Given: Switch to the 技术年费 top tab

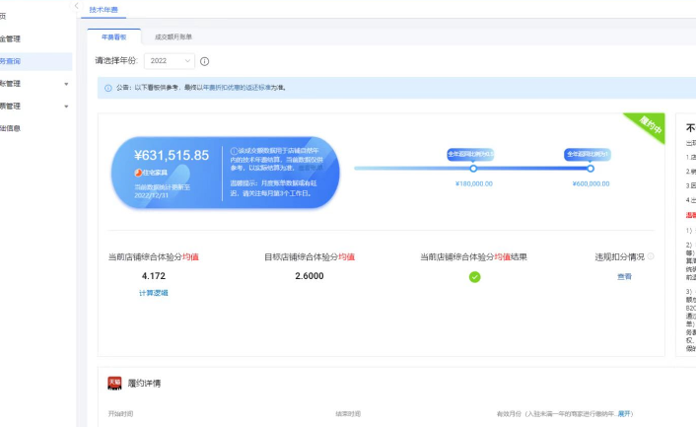Looking at the screenshot, I should [x=104, y=10].
